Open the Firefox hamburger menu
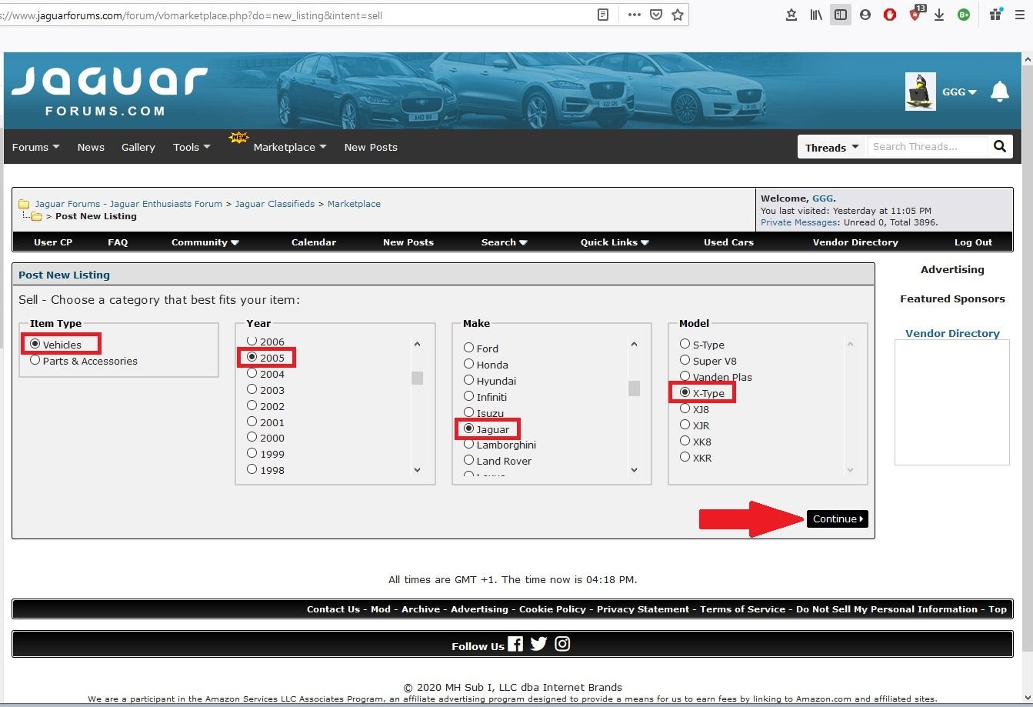The height and width of the screenshot is (707, 1033). (x=1020, y=15)
